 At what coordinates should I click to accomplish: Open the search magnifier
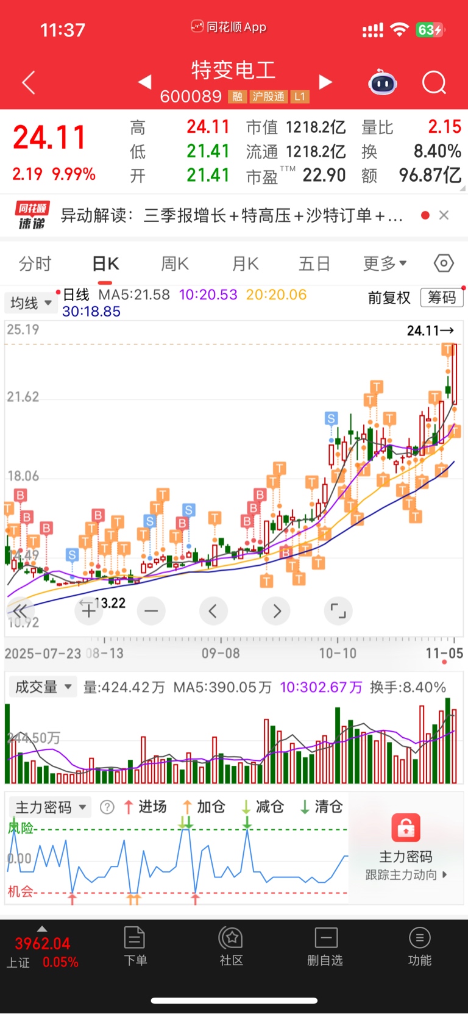point(434,82)
